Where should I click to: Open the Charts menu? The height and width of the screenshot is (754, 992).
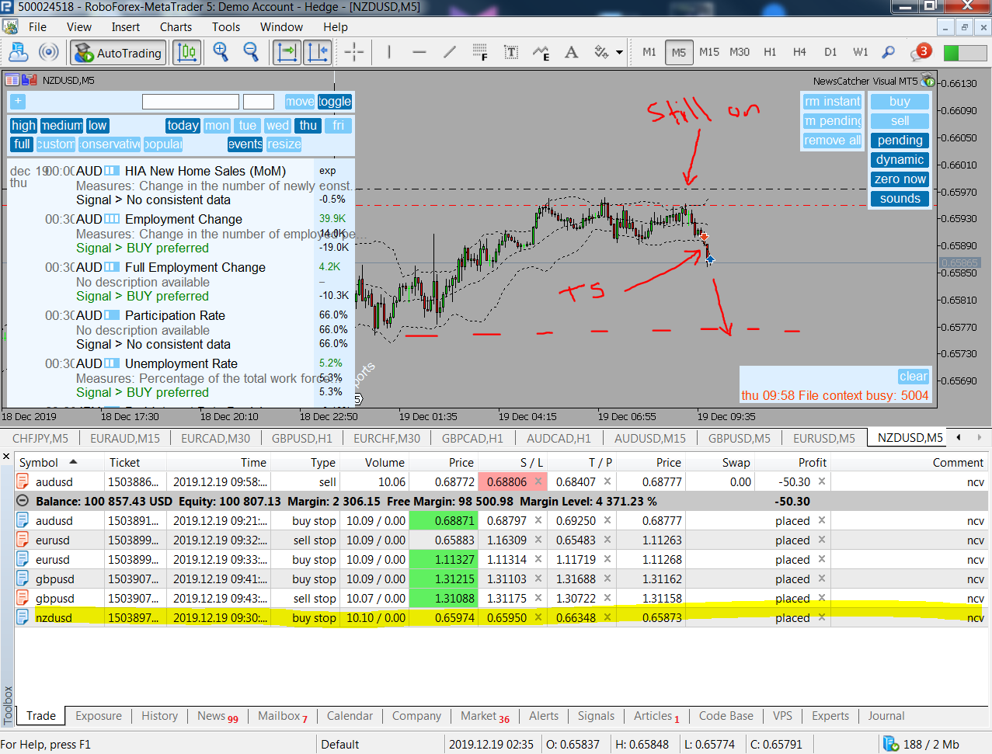pos(176,27)
